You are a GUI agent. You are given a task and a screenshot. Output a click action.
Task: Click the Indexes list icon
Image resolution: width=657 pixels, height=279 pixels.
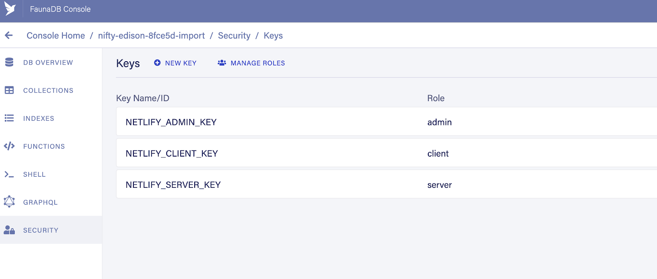(9, 118)
